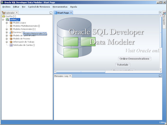Select Modelos Relacionales [1] tree item

click(24, 29)
